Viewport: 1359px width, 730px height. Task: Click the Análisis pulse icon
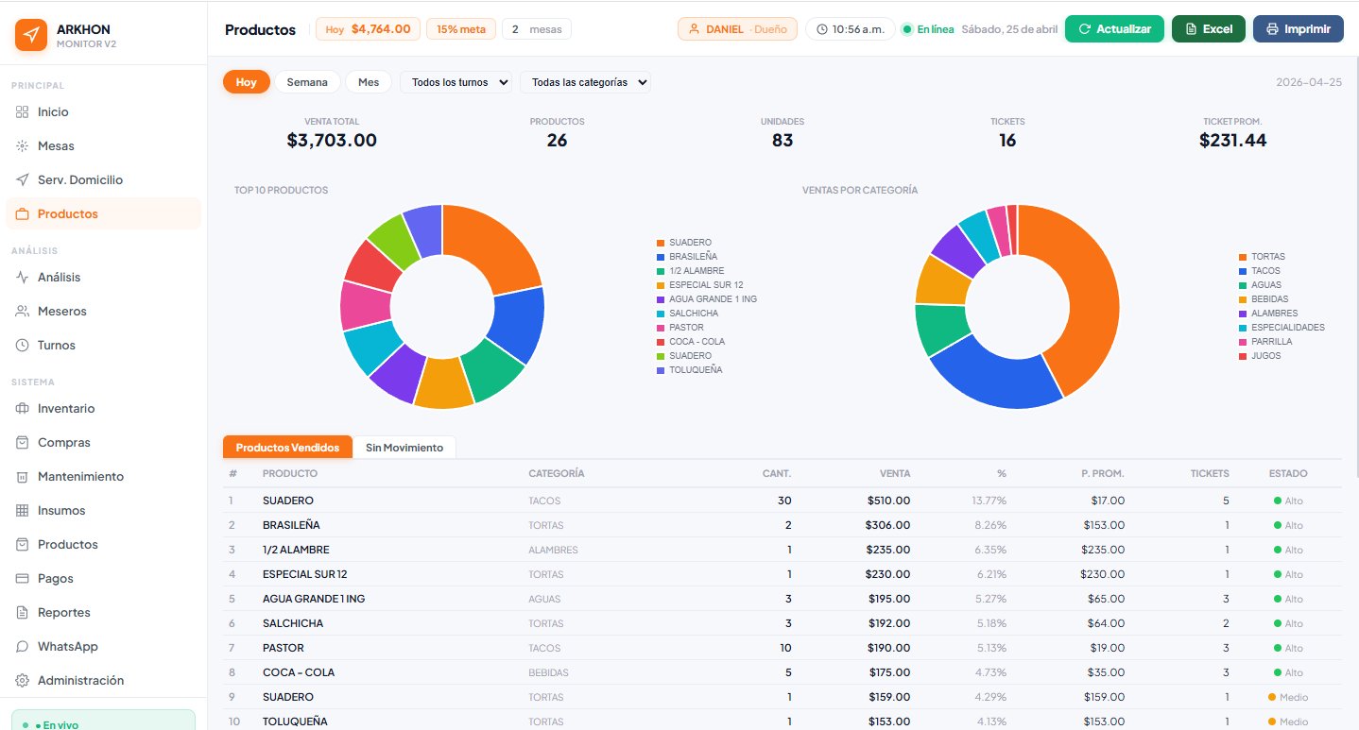(x=23, y=278)
